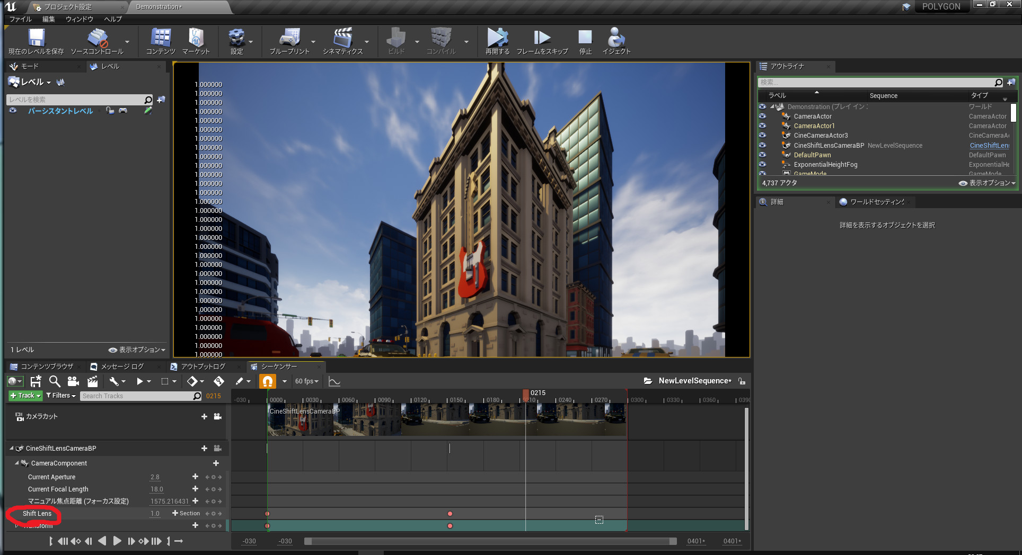The width and height of the screenshot is (1022, 555).
Task: Collapse the CameraComponent track tree
Action: click(x=17, y=463)
